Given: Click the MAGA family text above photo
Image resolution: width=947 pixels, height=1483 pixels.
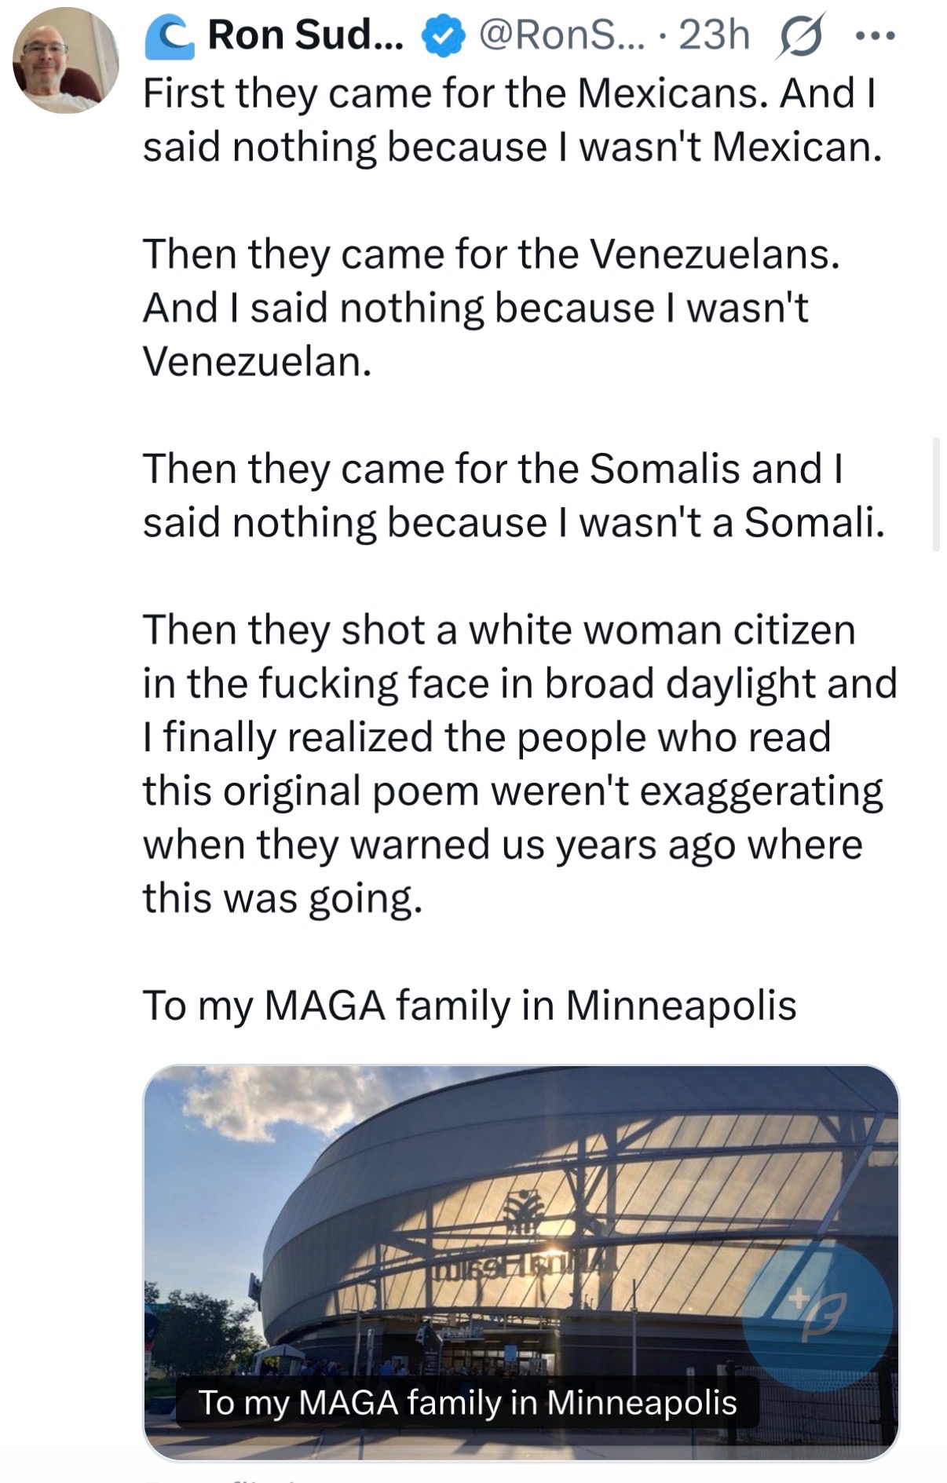Looking at the screenshot, I should (469, 1005).
